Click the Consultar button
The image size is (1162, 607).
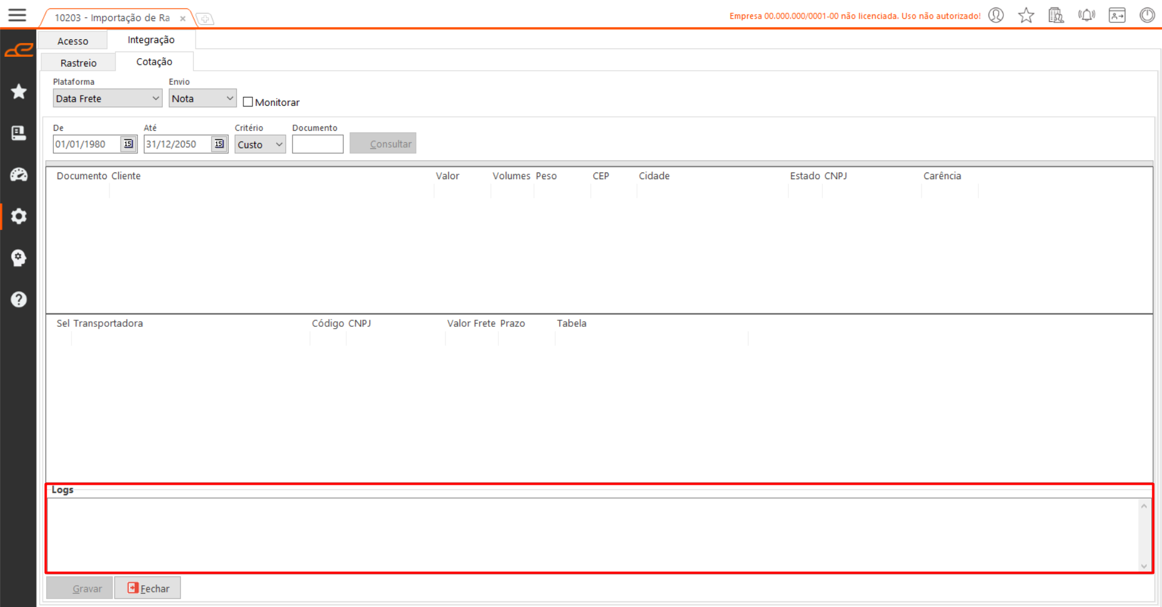pos(383,144)
